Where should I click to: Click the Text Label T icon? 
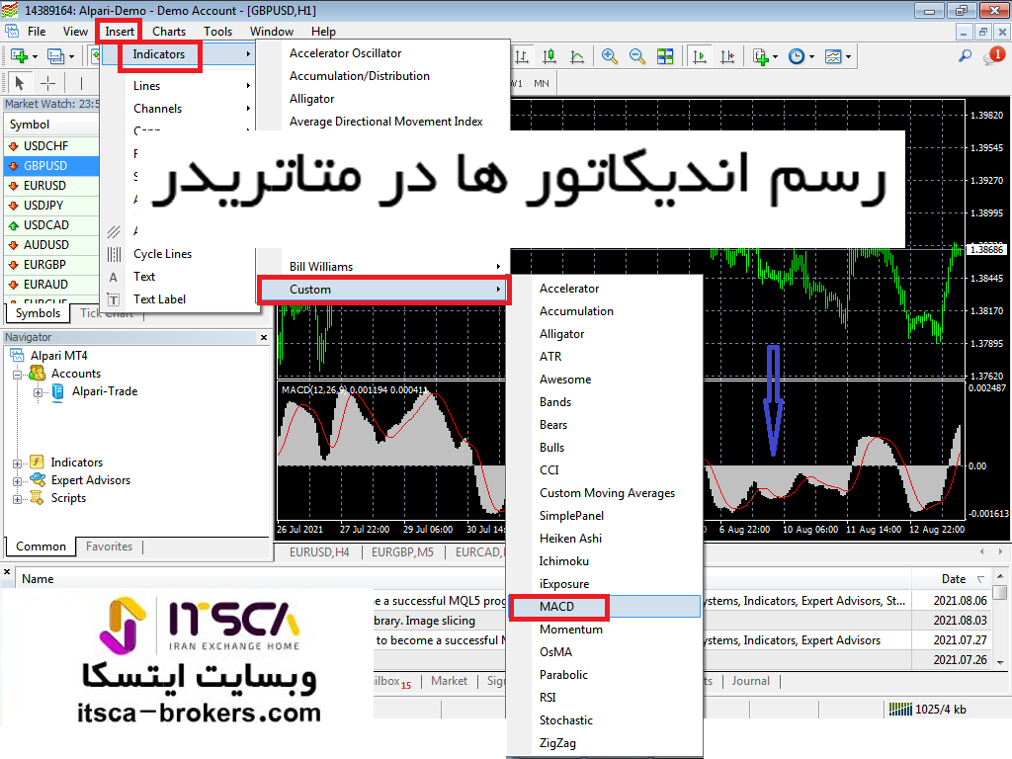[114, 299]
